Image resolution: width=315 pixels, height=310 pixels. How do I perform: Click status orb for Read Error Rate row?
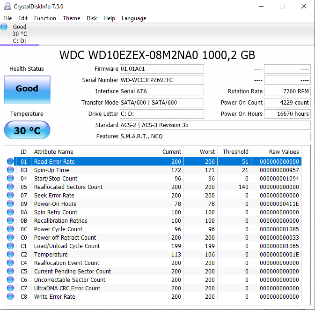point(10,161)
